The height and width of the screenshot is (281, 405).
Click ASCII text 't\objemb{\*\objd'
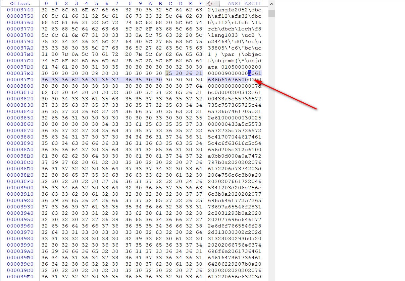coord(234,61)
